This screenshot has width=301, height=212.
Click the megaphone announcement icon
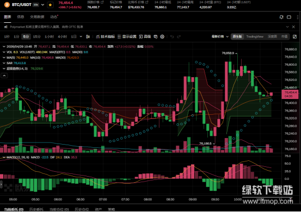[6, 27]
